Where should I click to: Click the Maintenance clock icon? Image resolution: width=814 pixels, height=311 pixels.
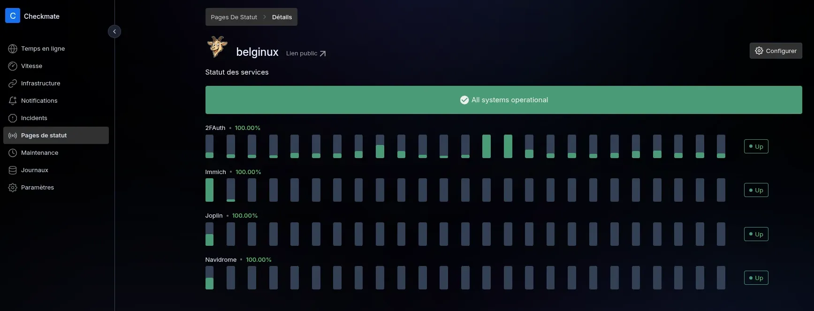13,153
